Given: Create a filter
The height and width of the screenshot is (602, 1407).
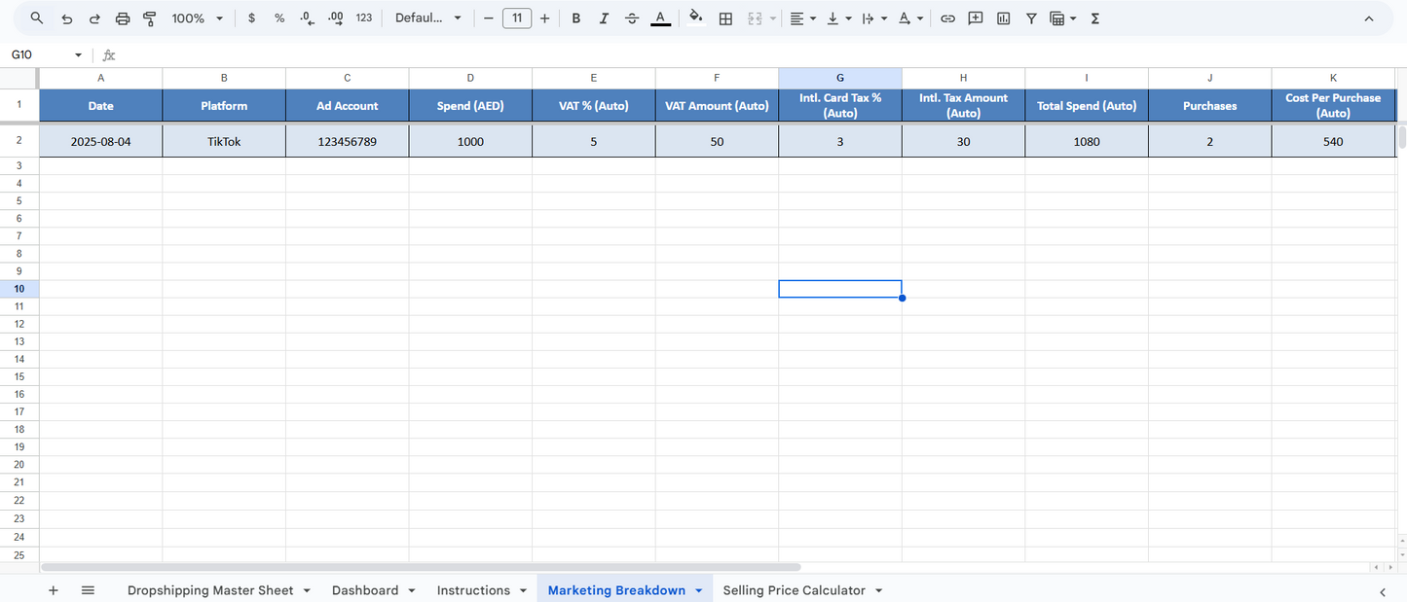Looking at the screenshot, I should click(x=1031, y=18).
